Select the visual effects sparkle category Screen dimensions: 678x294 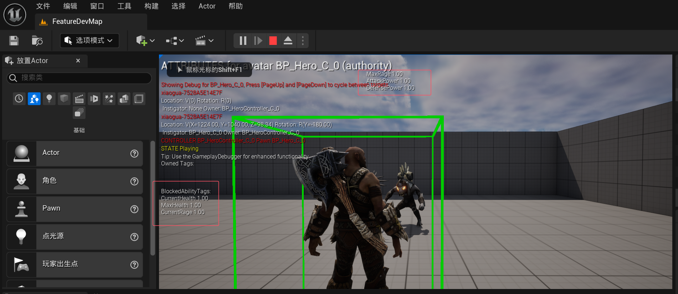pyautogui.click(x=109, y=98)
